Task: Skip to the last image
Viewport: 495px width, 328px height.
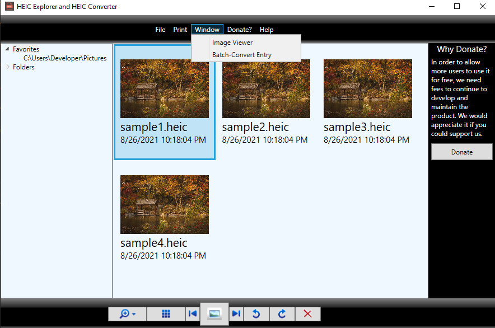Action: pos(236,314)
